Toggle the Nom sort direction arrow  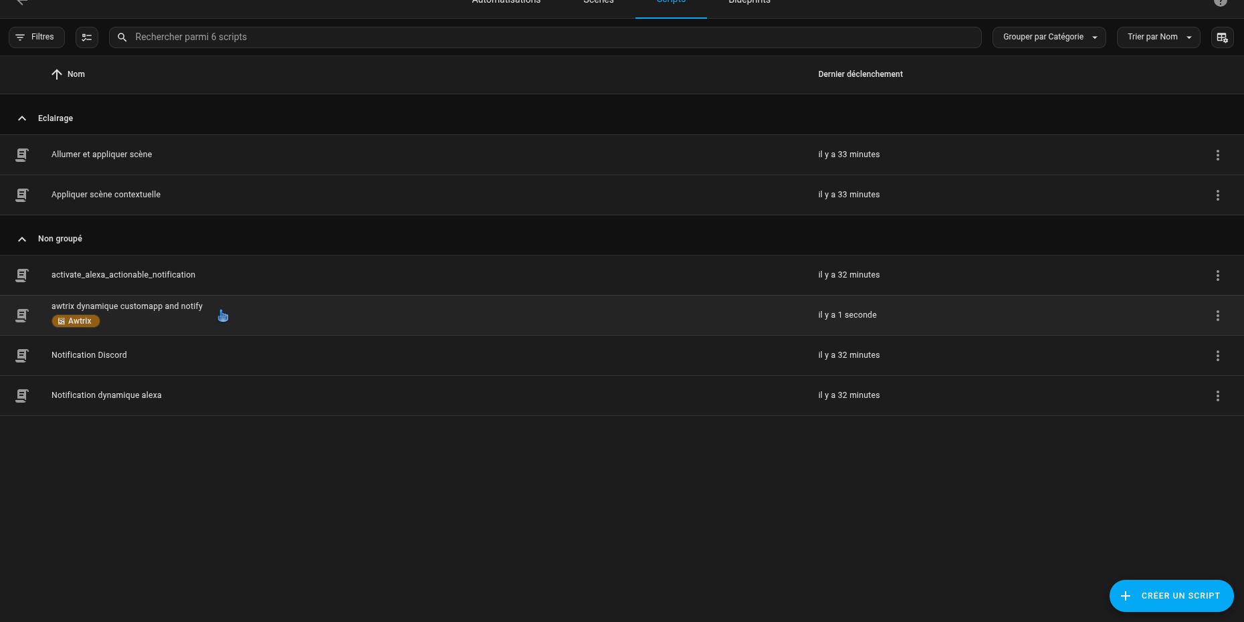[x=57, y=74]
